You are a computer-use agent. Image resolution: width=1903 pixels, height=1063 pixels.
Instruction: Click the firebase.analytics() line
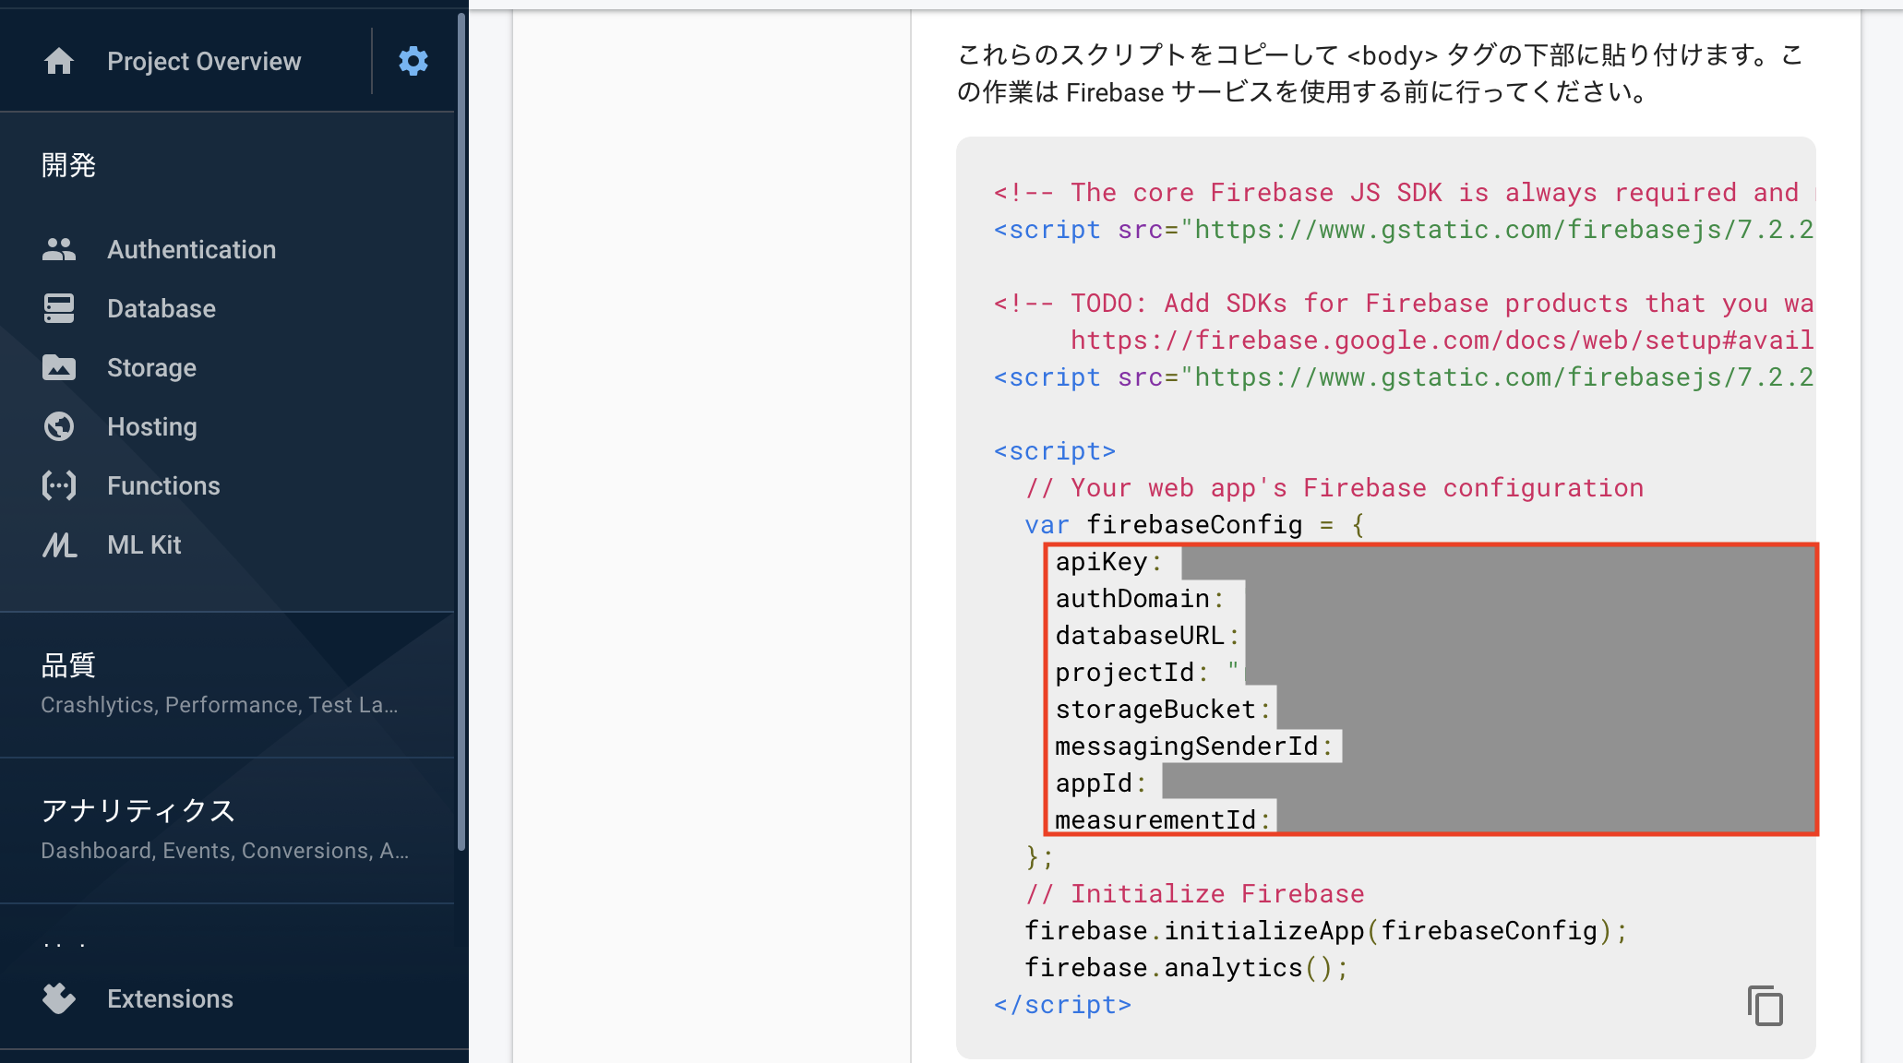point(1187,967)
